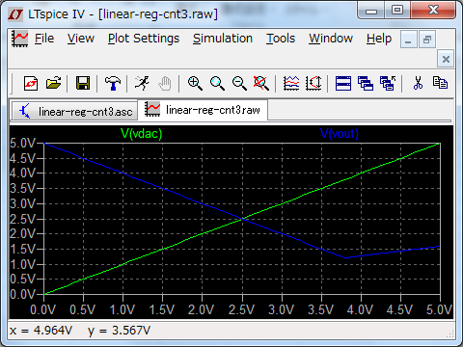Restore the inner document window

coord(427,40)
